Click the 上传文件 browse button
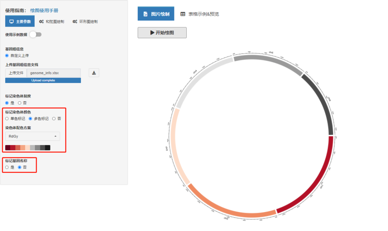The image size is (388, 231). [16, 73]
